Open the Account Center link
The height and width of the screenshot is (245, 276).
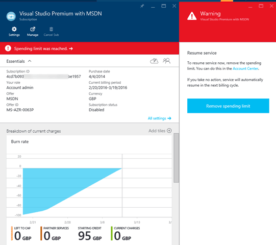click(245, 68)
